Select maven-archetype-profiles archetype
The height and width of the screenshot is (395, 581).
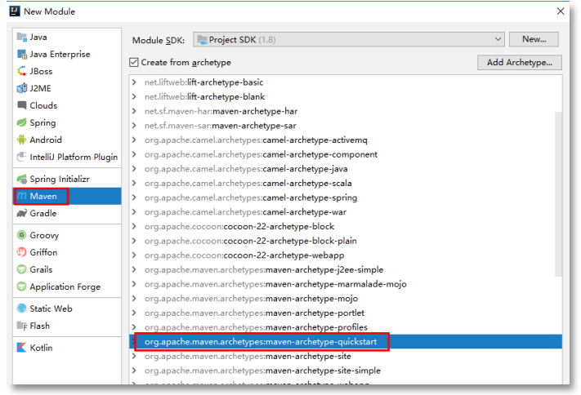(346, 327)
